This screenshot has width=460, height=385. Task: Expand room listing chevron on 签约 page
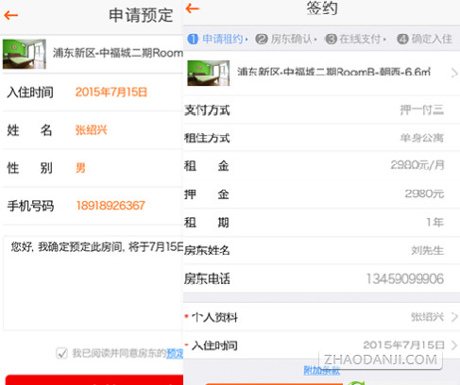click(454, 74)
